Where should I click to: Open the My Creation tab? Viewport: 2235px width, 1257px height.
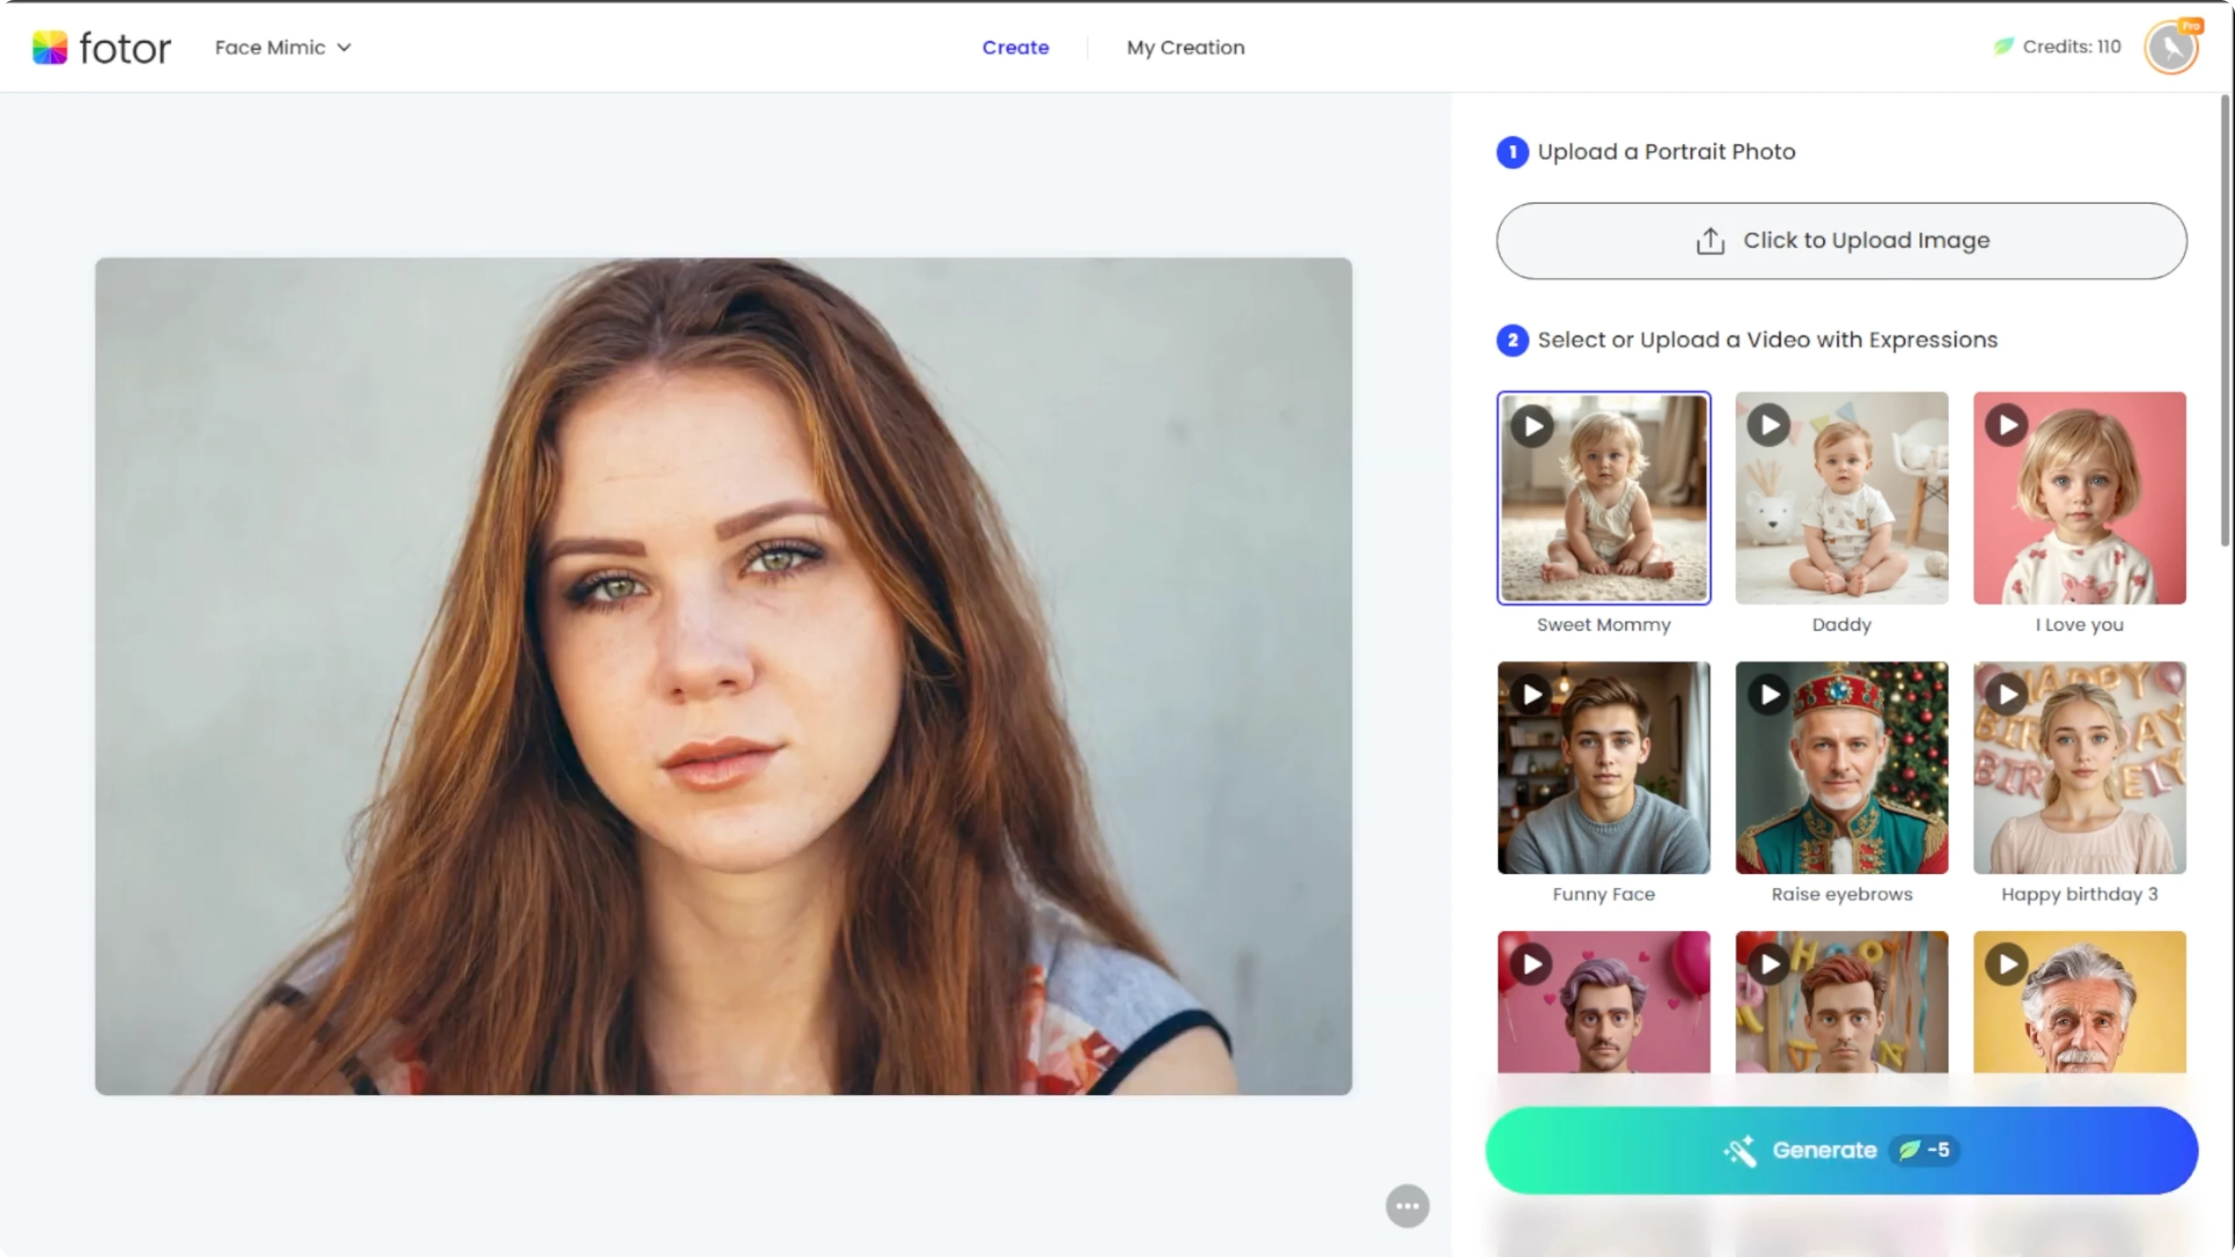click(x=1185, y=48)
